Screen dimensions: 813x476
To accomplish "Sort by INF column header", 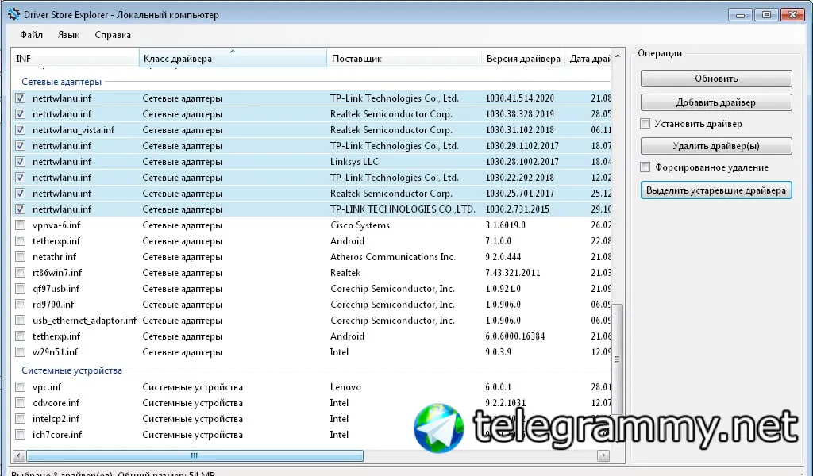I will pyautogui.click(x=75, y=59).
